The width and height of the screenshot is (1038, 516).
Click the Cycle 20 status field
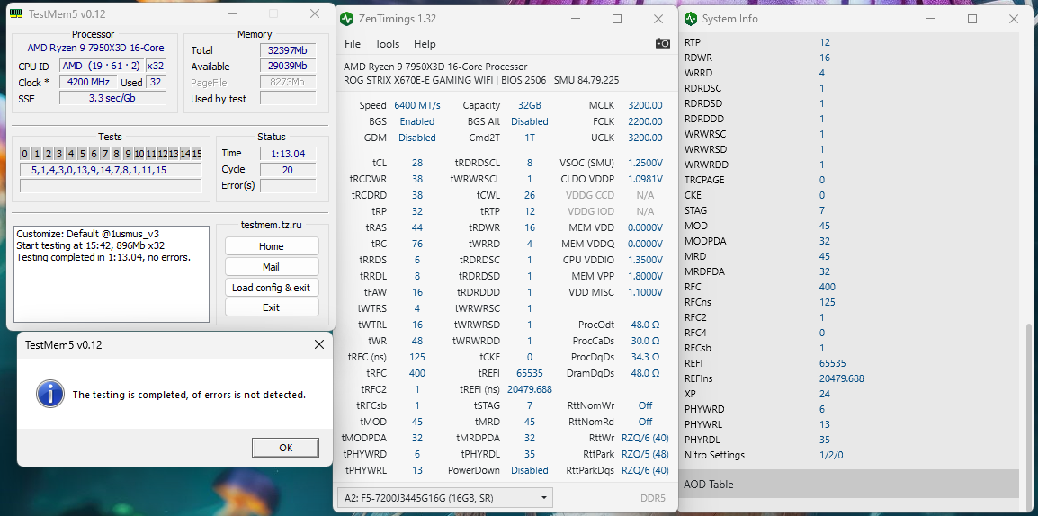287,169
